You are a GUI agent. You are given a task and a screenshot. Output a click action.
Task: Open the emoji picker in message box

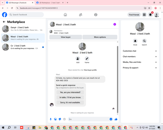111,119
